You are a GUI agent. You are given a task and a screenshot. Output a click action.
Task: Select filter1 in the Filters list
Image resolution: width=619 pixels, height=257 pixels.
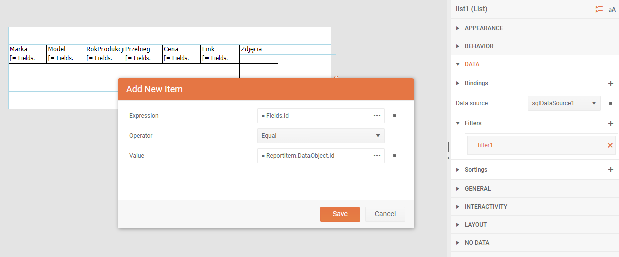pyautogui.click(x=533, y=145)
